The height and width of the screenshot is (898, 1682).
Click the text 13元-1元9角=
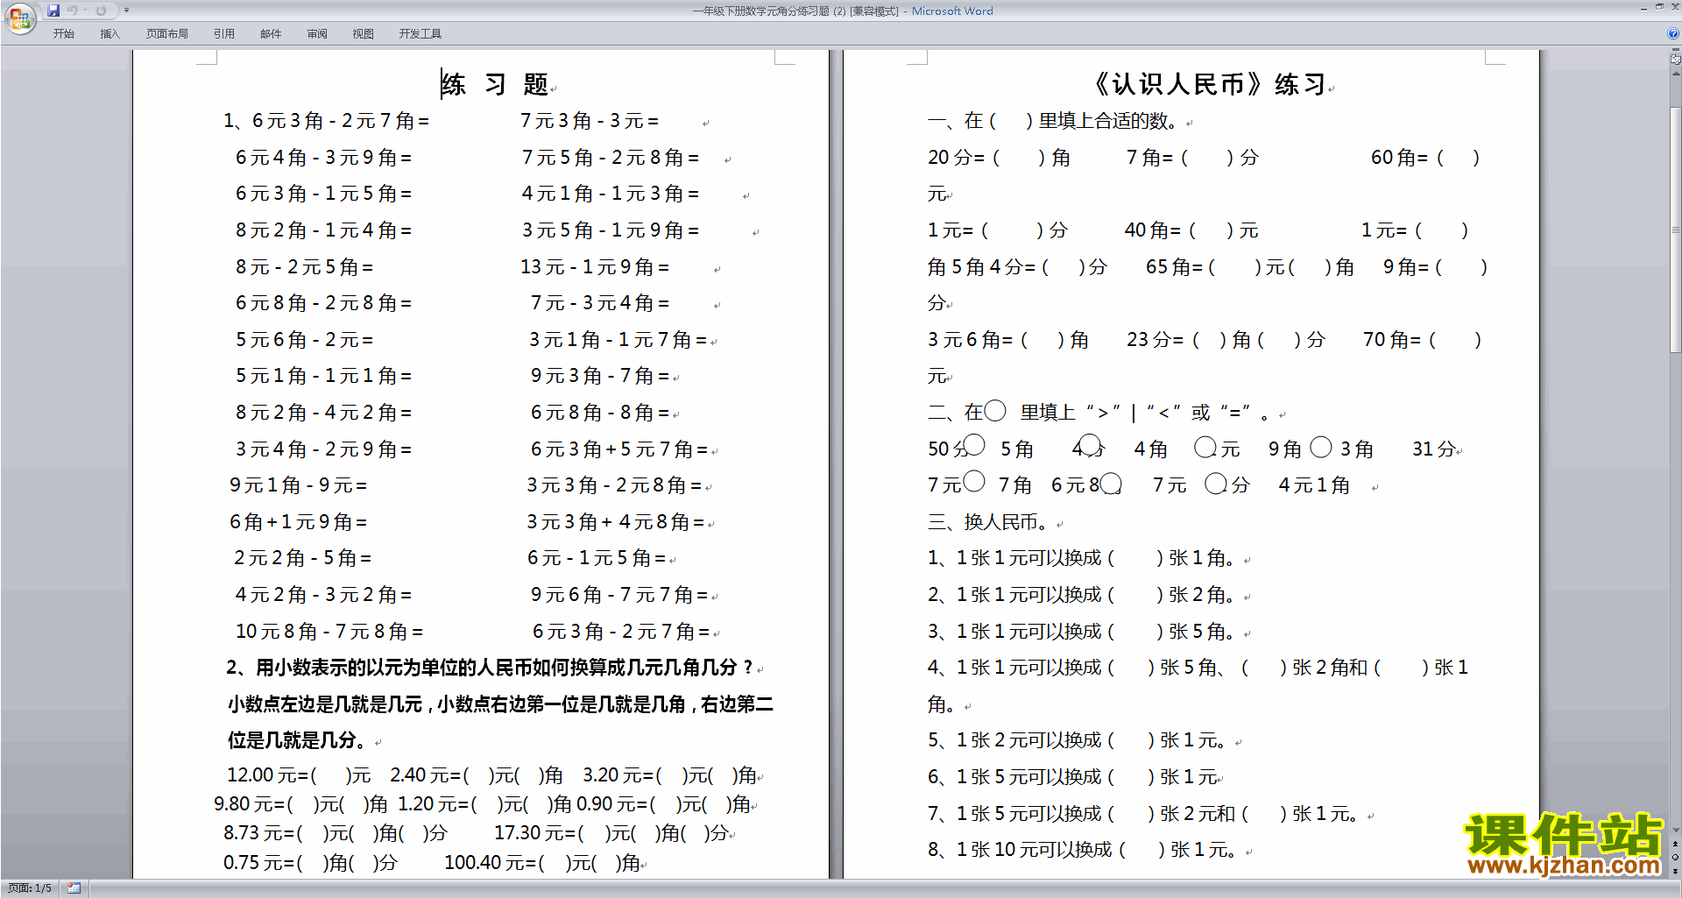coord(595,266)
